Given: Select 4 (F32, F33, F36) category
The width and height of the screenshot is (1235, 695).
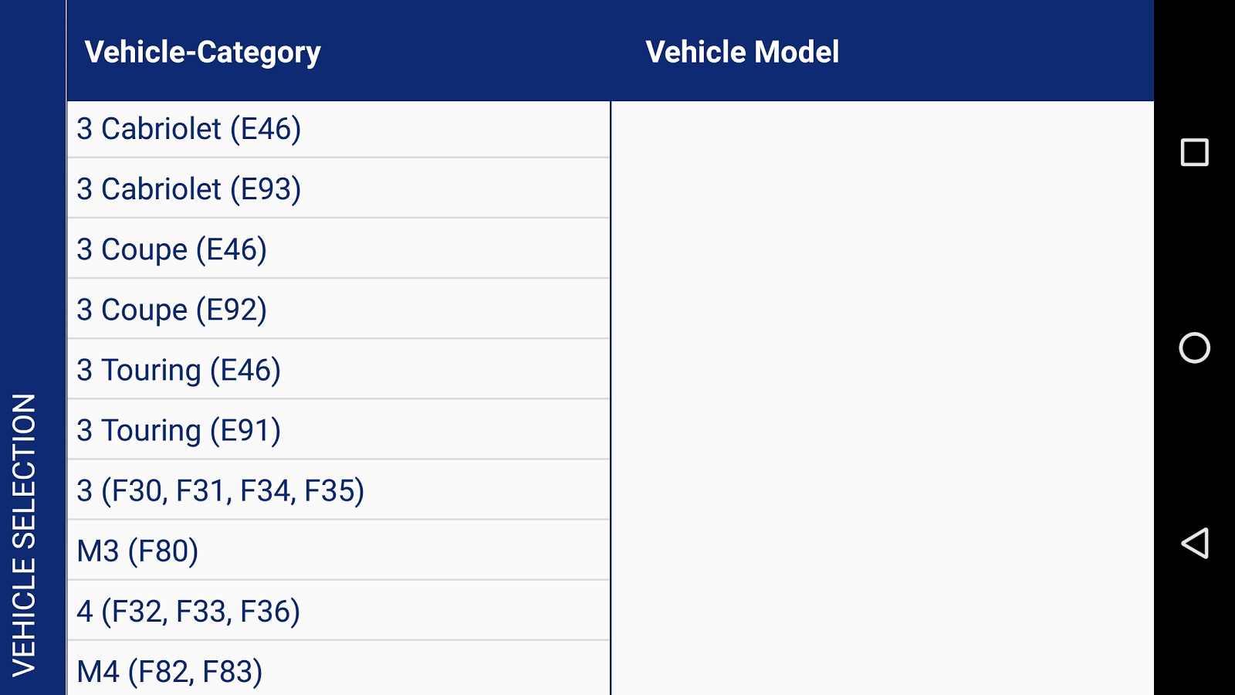Looking at the screenshot, I should (339, 610).
